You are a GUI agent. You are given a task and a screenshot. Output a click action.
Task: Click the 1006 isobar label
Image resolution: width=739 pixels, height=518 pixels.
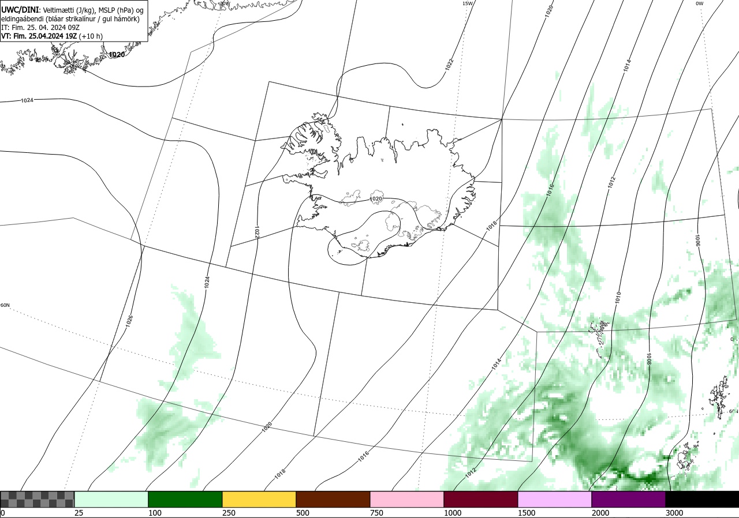[x=697, y=240]
